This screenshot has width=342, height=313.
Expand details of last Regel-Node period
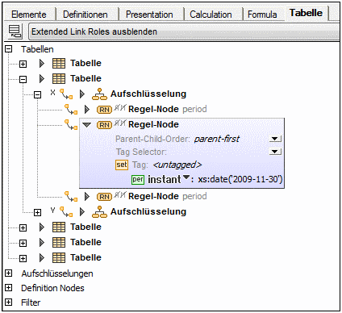tap(87, 196)
